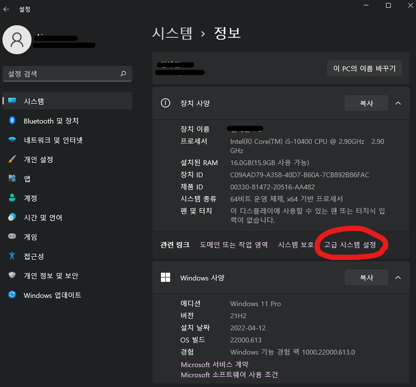The width and height of the screenshot is (416, 387).
Task: Click the 시간 및 언어 clock icon
Action: pyautogui.click(x=12, y=217)
